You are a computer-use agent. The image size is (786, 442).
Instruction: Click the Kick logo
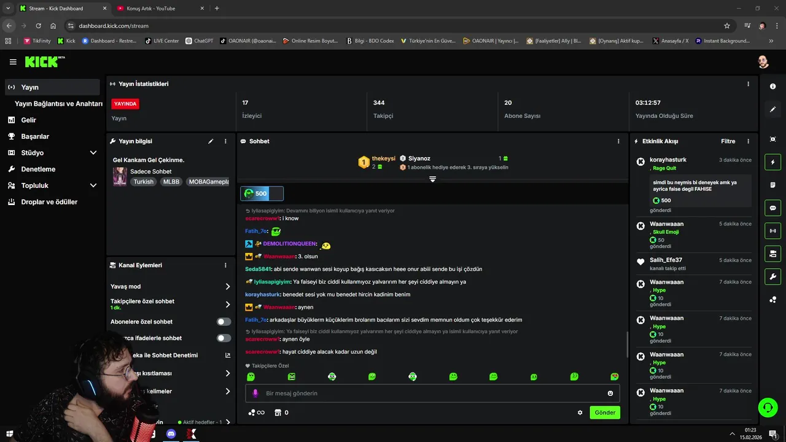tap(44, 61)
